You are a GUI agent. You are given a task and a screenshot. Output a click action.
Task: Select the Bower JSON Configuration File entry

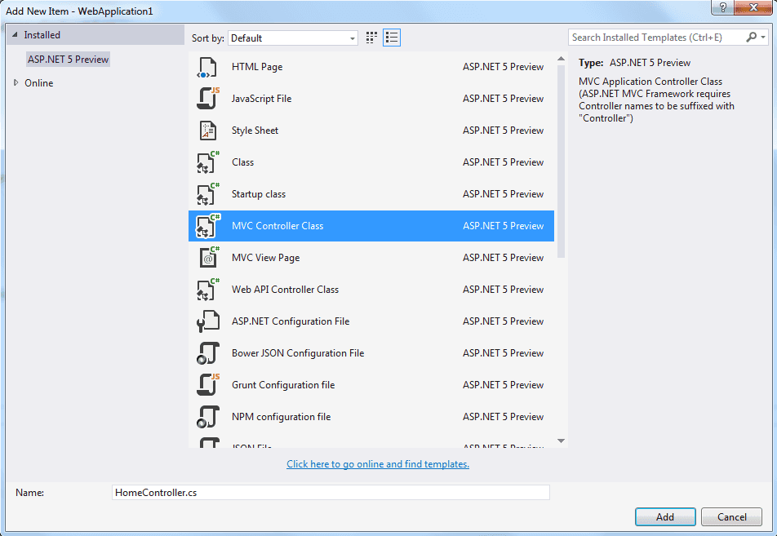298,353
